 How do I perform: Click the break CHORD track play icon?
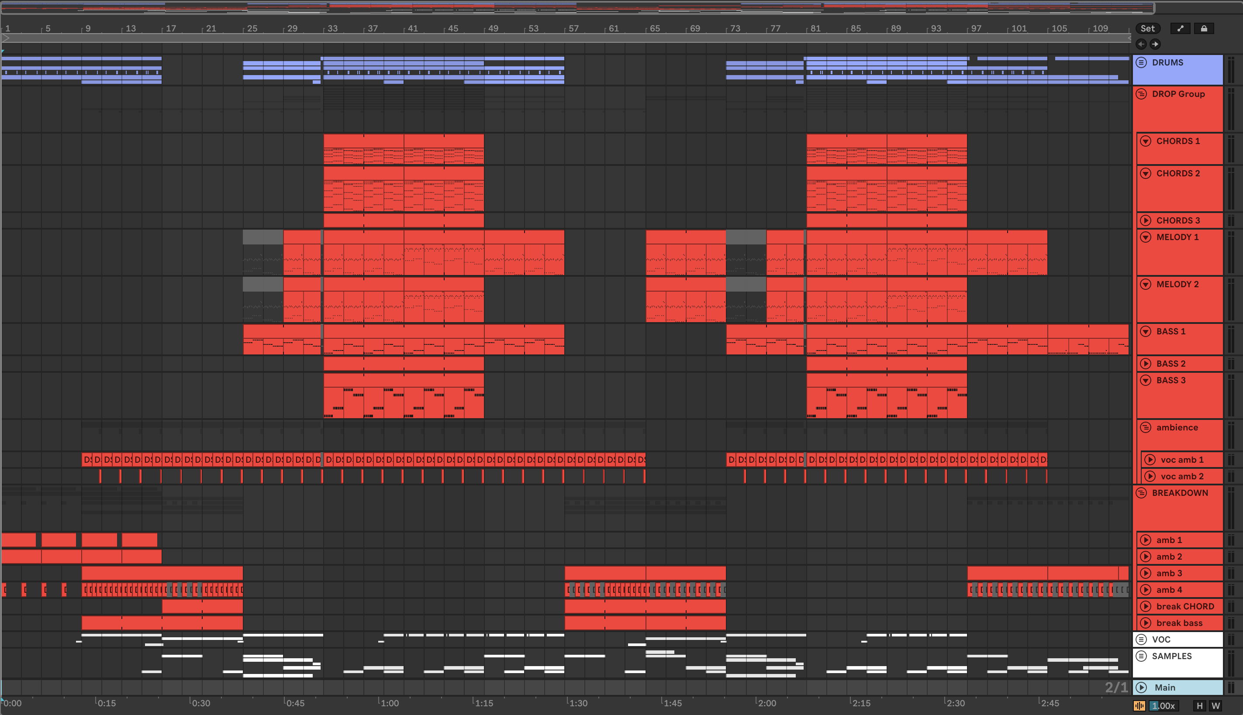(1145, 606)
